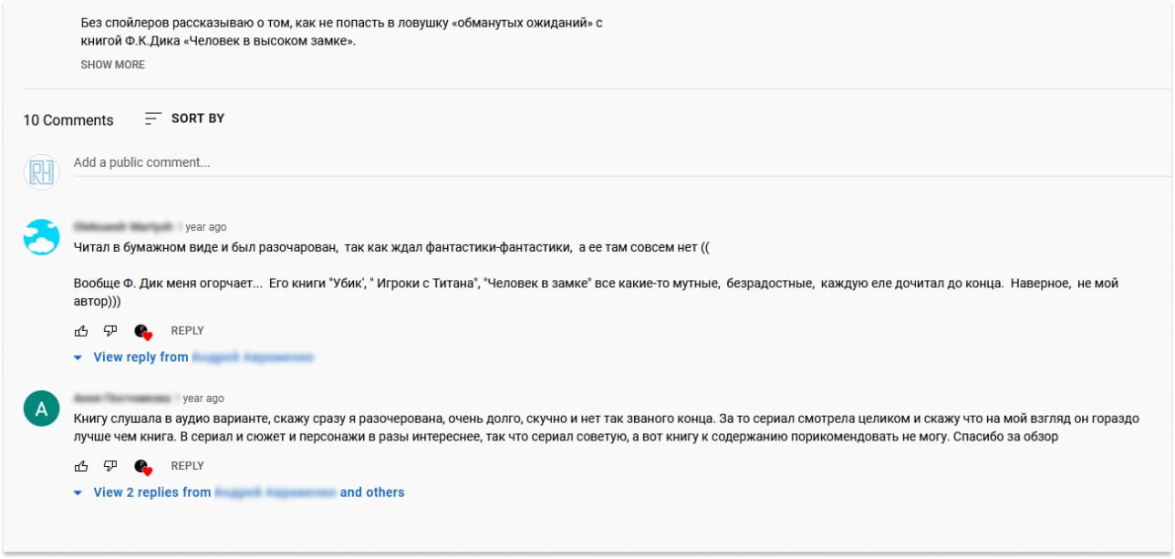Open the SORT BY dropdown

click(197, 119)
